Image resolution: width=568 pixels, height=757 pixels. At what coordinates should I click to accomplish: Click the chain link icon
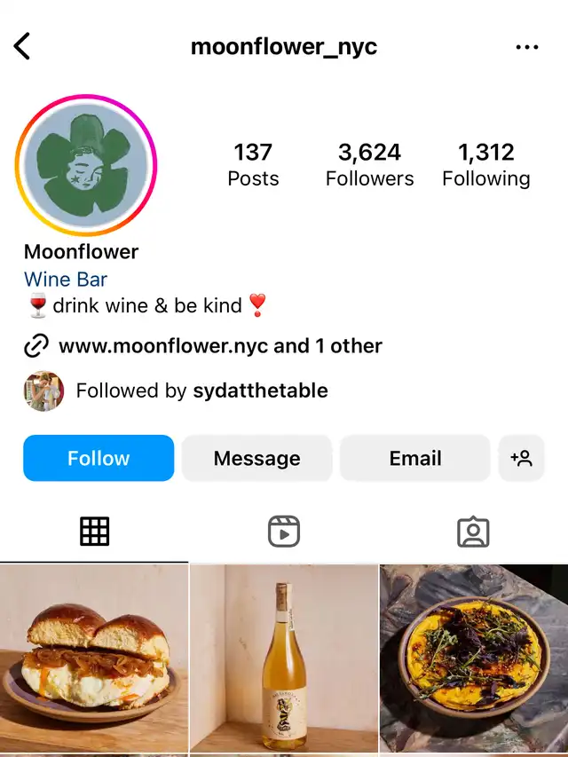(x=36, y=346)
